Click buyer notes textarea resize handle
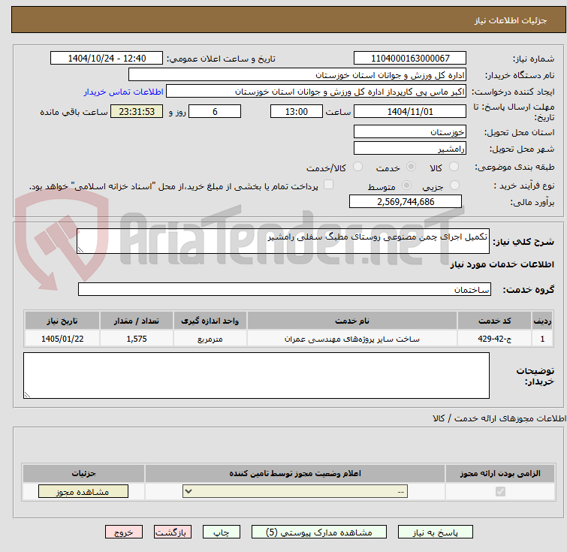The width and height of the screenshot is (567, 552). (x=28, y=395)
